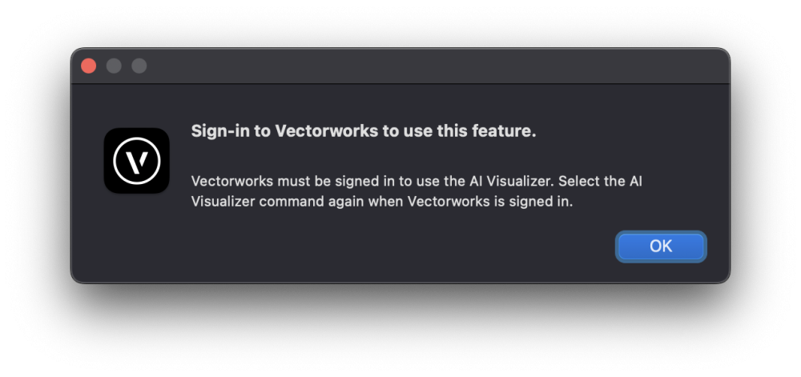Click the message line starting "Visualizer command again"

(x=382, y=202)
